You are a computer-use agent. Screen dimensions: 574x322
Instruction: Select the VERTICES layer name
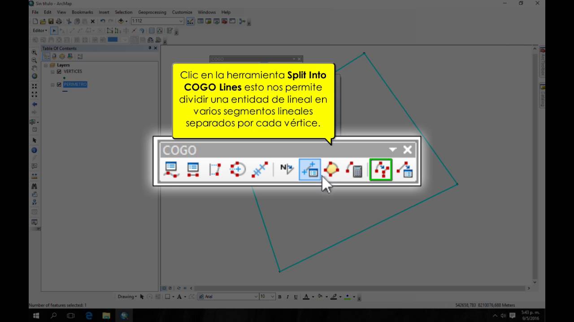[x=73, y=72]
